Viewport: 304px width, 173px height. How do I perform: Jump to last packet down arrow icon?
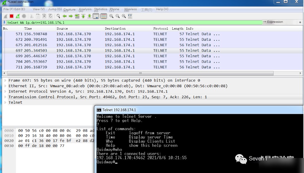(90, 16)
